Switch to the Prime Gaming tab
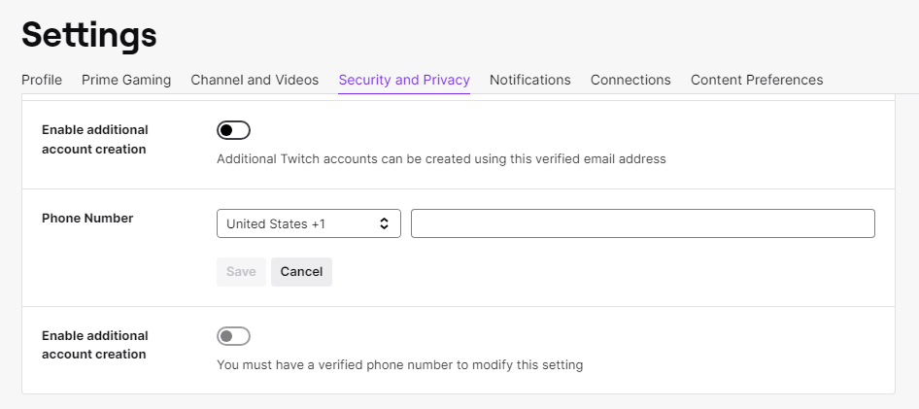This screenshot has width=919, height=409. (x=126, y=80)
